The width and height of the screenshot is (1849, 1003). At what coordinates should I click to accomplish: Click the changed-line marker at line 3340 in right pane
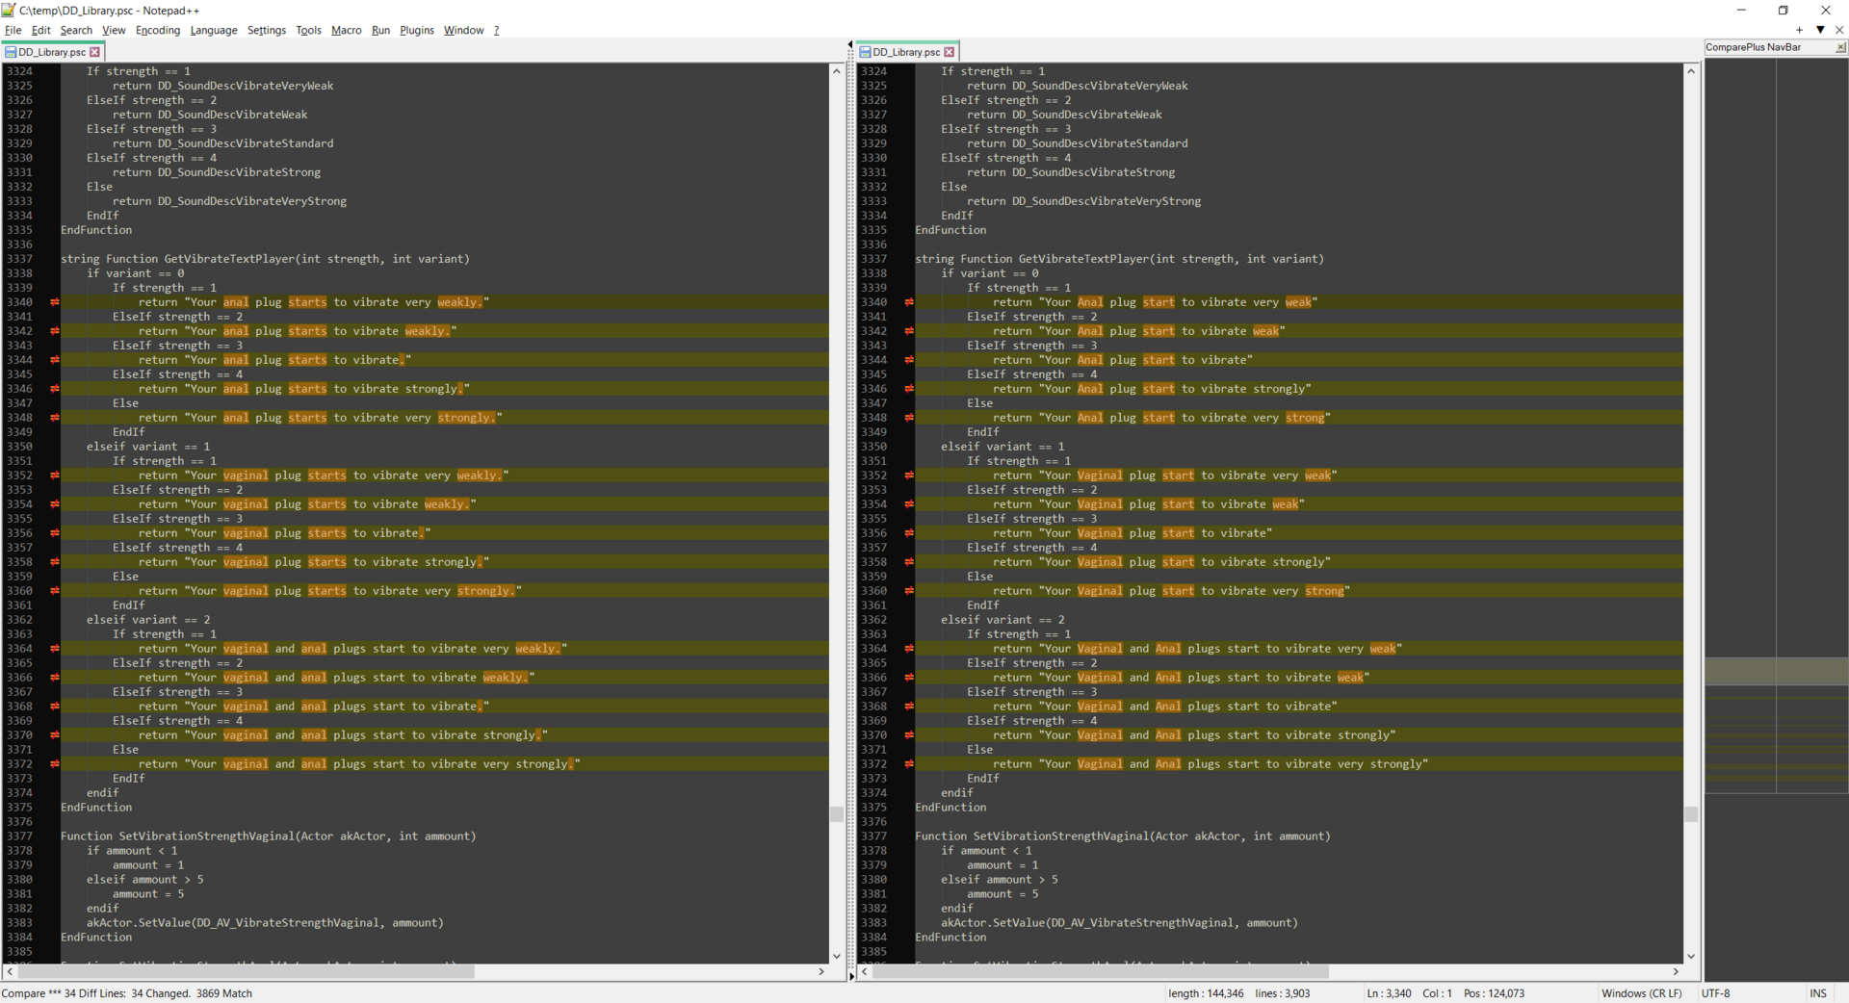point(909,302)
